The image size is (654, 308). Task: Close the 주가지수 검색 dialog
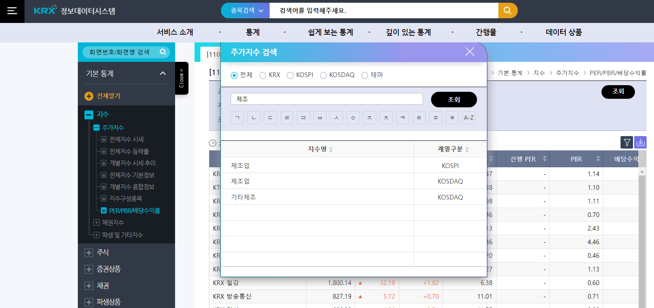(x=470, y=52)
